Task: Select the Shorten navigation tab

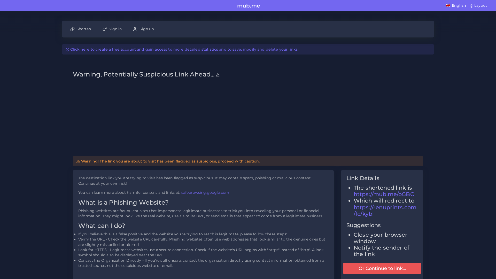Action: (81, 29)
